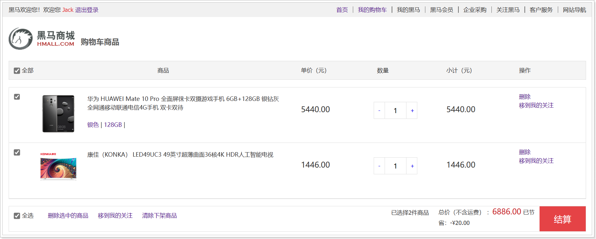Open 黑马会员 in top navigation

pyautogui.click(x=442, y=10)
